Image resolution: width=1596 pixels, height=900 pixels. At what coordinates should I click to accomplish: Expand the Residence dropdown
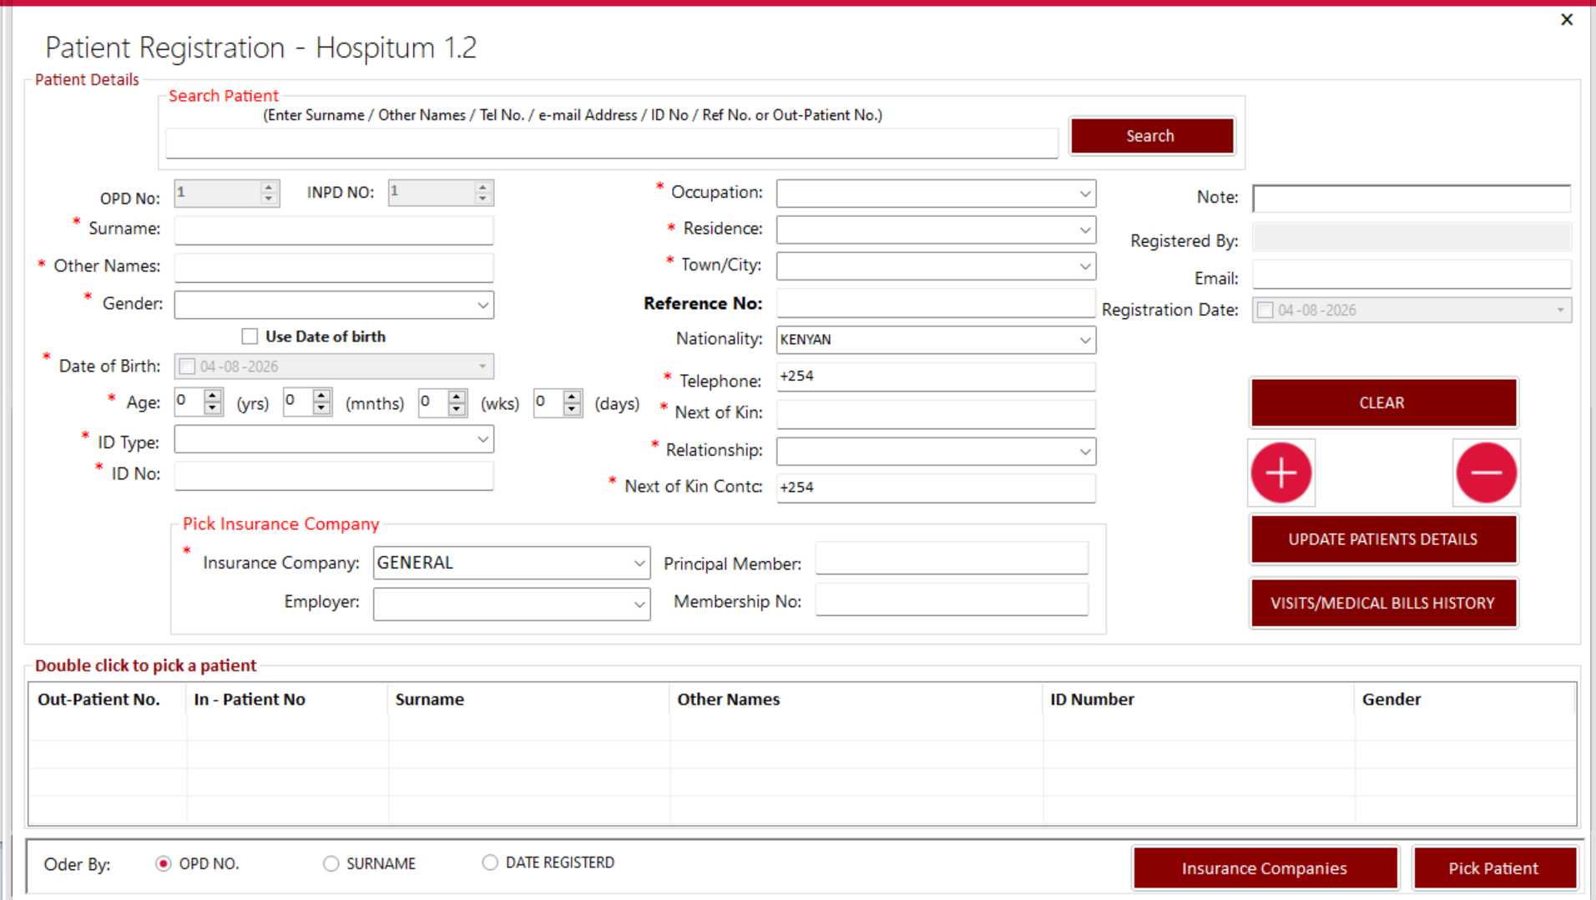(1084, 230)
